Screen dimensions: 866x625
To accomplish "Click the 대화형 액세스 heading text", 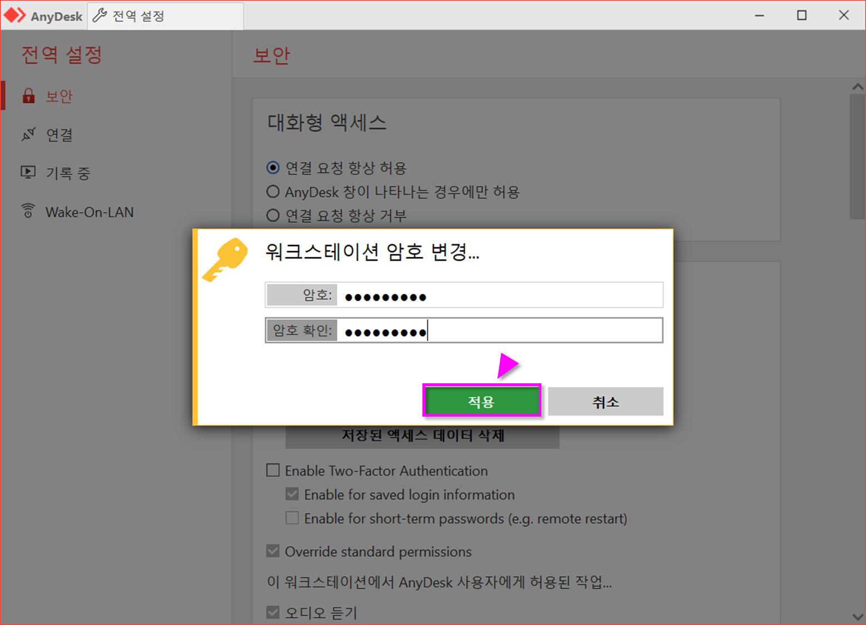I will point(327,122).
